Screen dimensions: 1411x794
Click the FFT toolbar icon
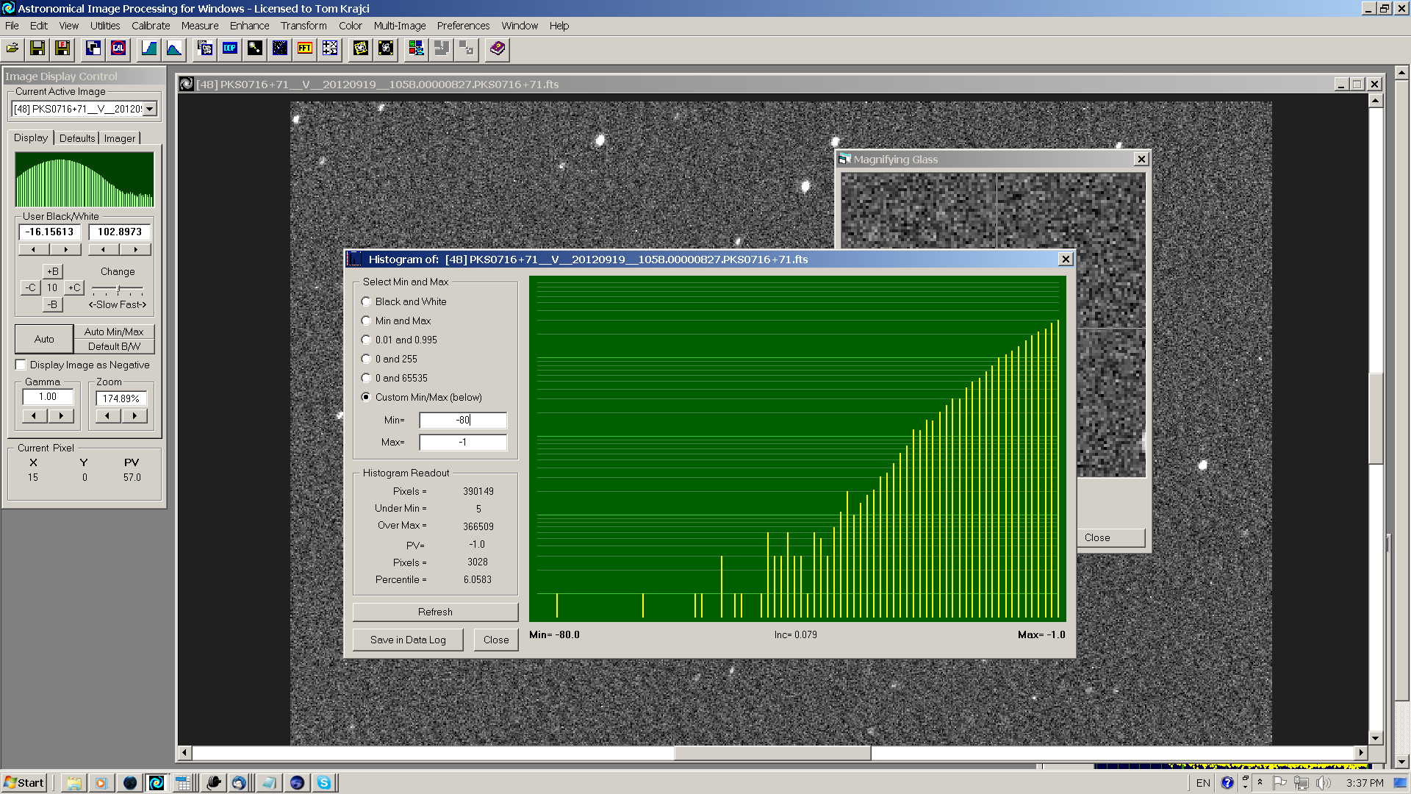(304, 49)
